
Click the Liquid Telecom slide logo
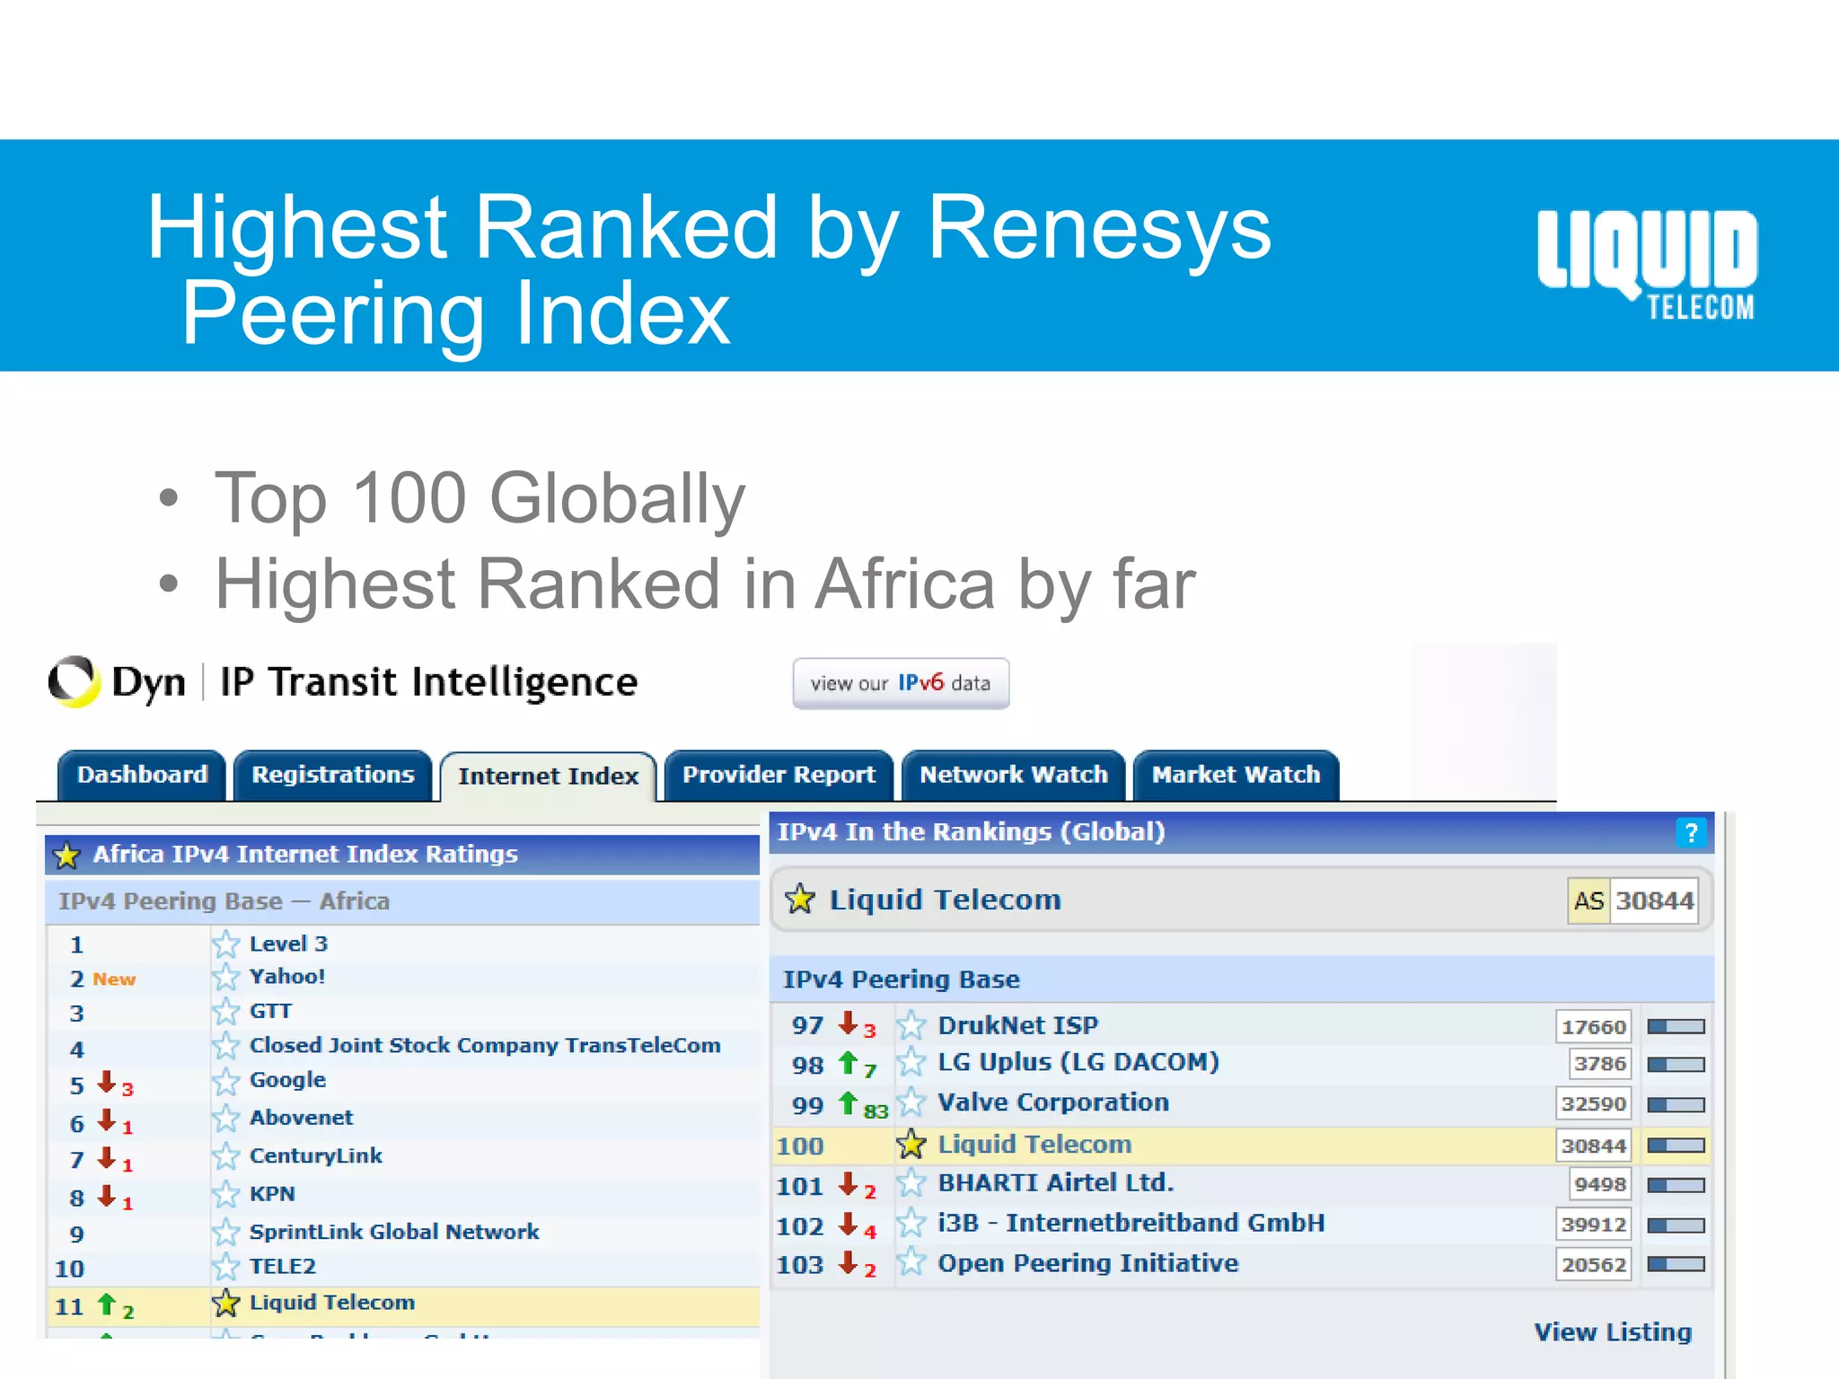point(1647,265)
